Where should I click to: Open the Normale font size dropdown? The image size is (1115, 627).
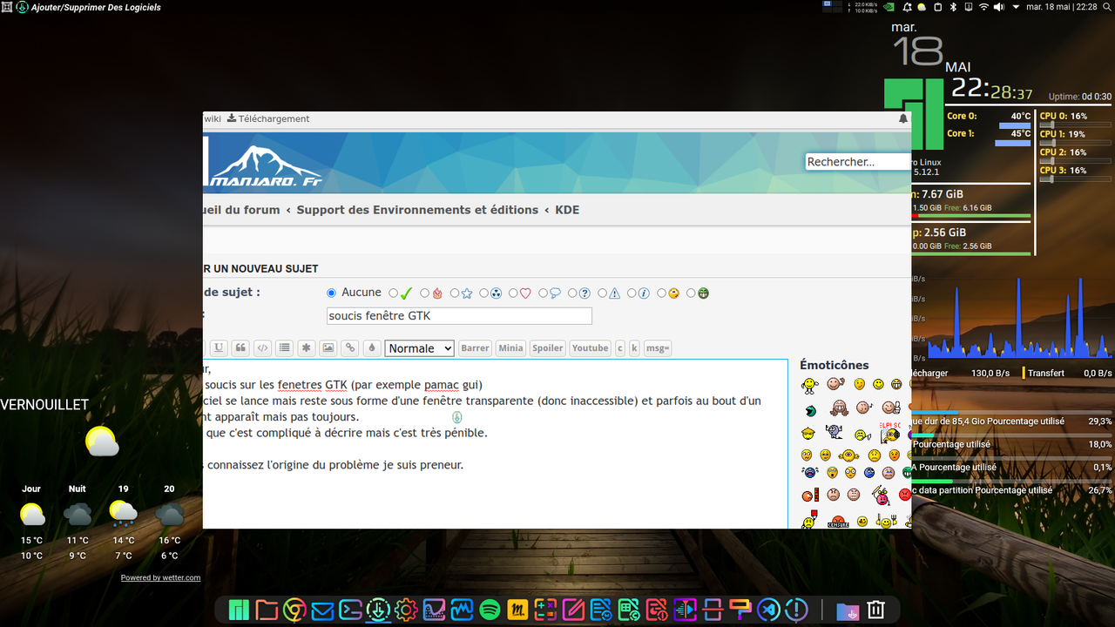tap(419, 347)
